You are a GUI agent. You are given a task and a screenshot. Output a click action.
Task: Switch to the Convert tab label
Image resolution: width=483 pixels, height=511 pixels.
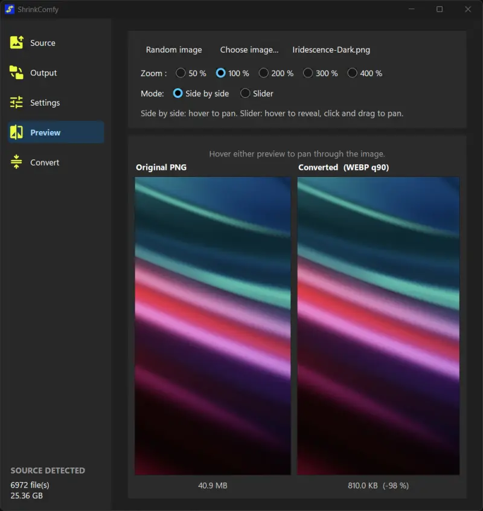tap(45, 162)
